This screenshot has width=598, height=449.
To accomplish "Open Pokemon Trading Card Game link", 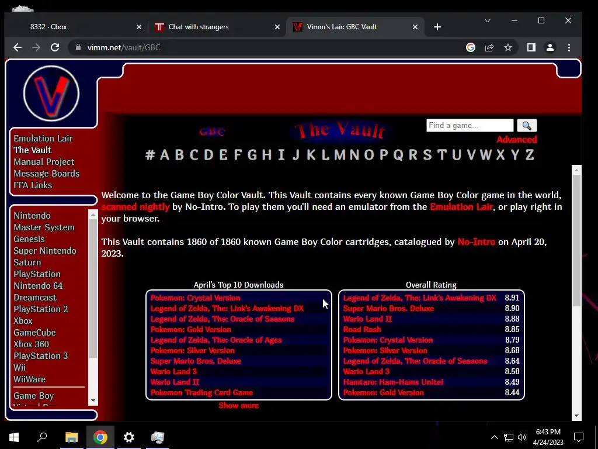I will 201,392.
